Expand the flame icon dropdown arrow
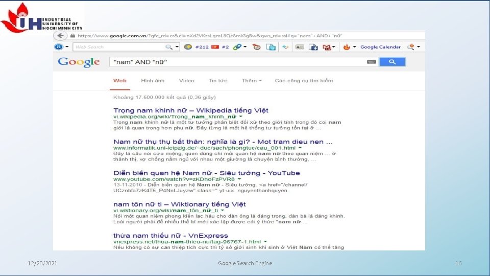The width and height of the screenshot is (490, 276). (354, 47)
